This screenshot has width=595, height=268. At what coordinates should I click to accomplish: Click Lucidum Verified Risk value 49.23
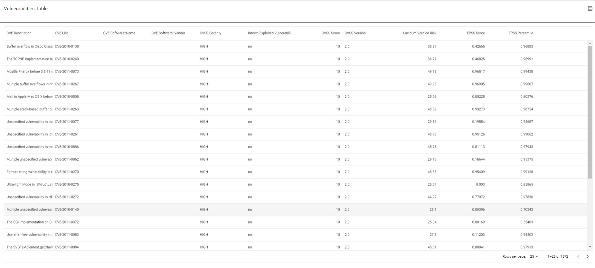pyautogui.click(x=432, y=84)
